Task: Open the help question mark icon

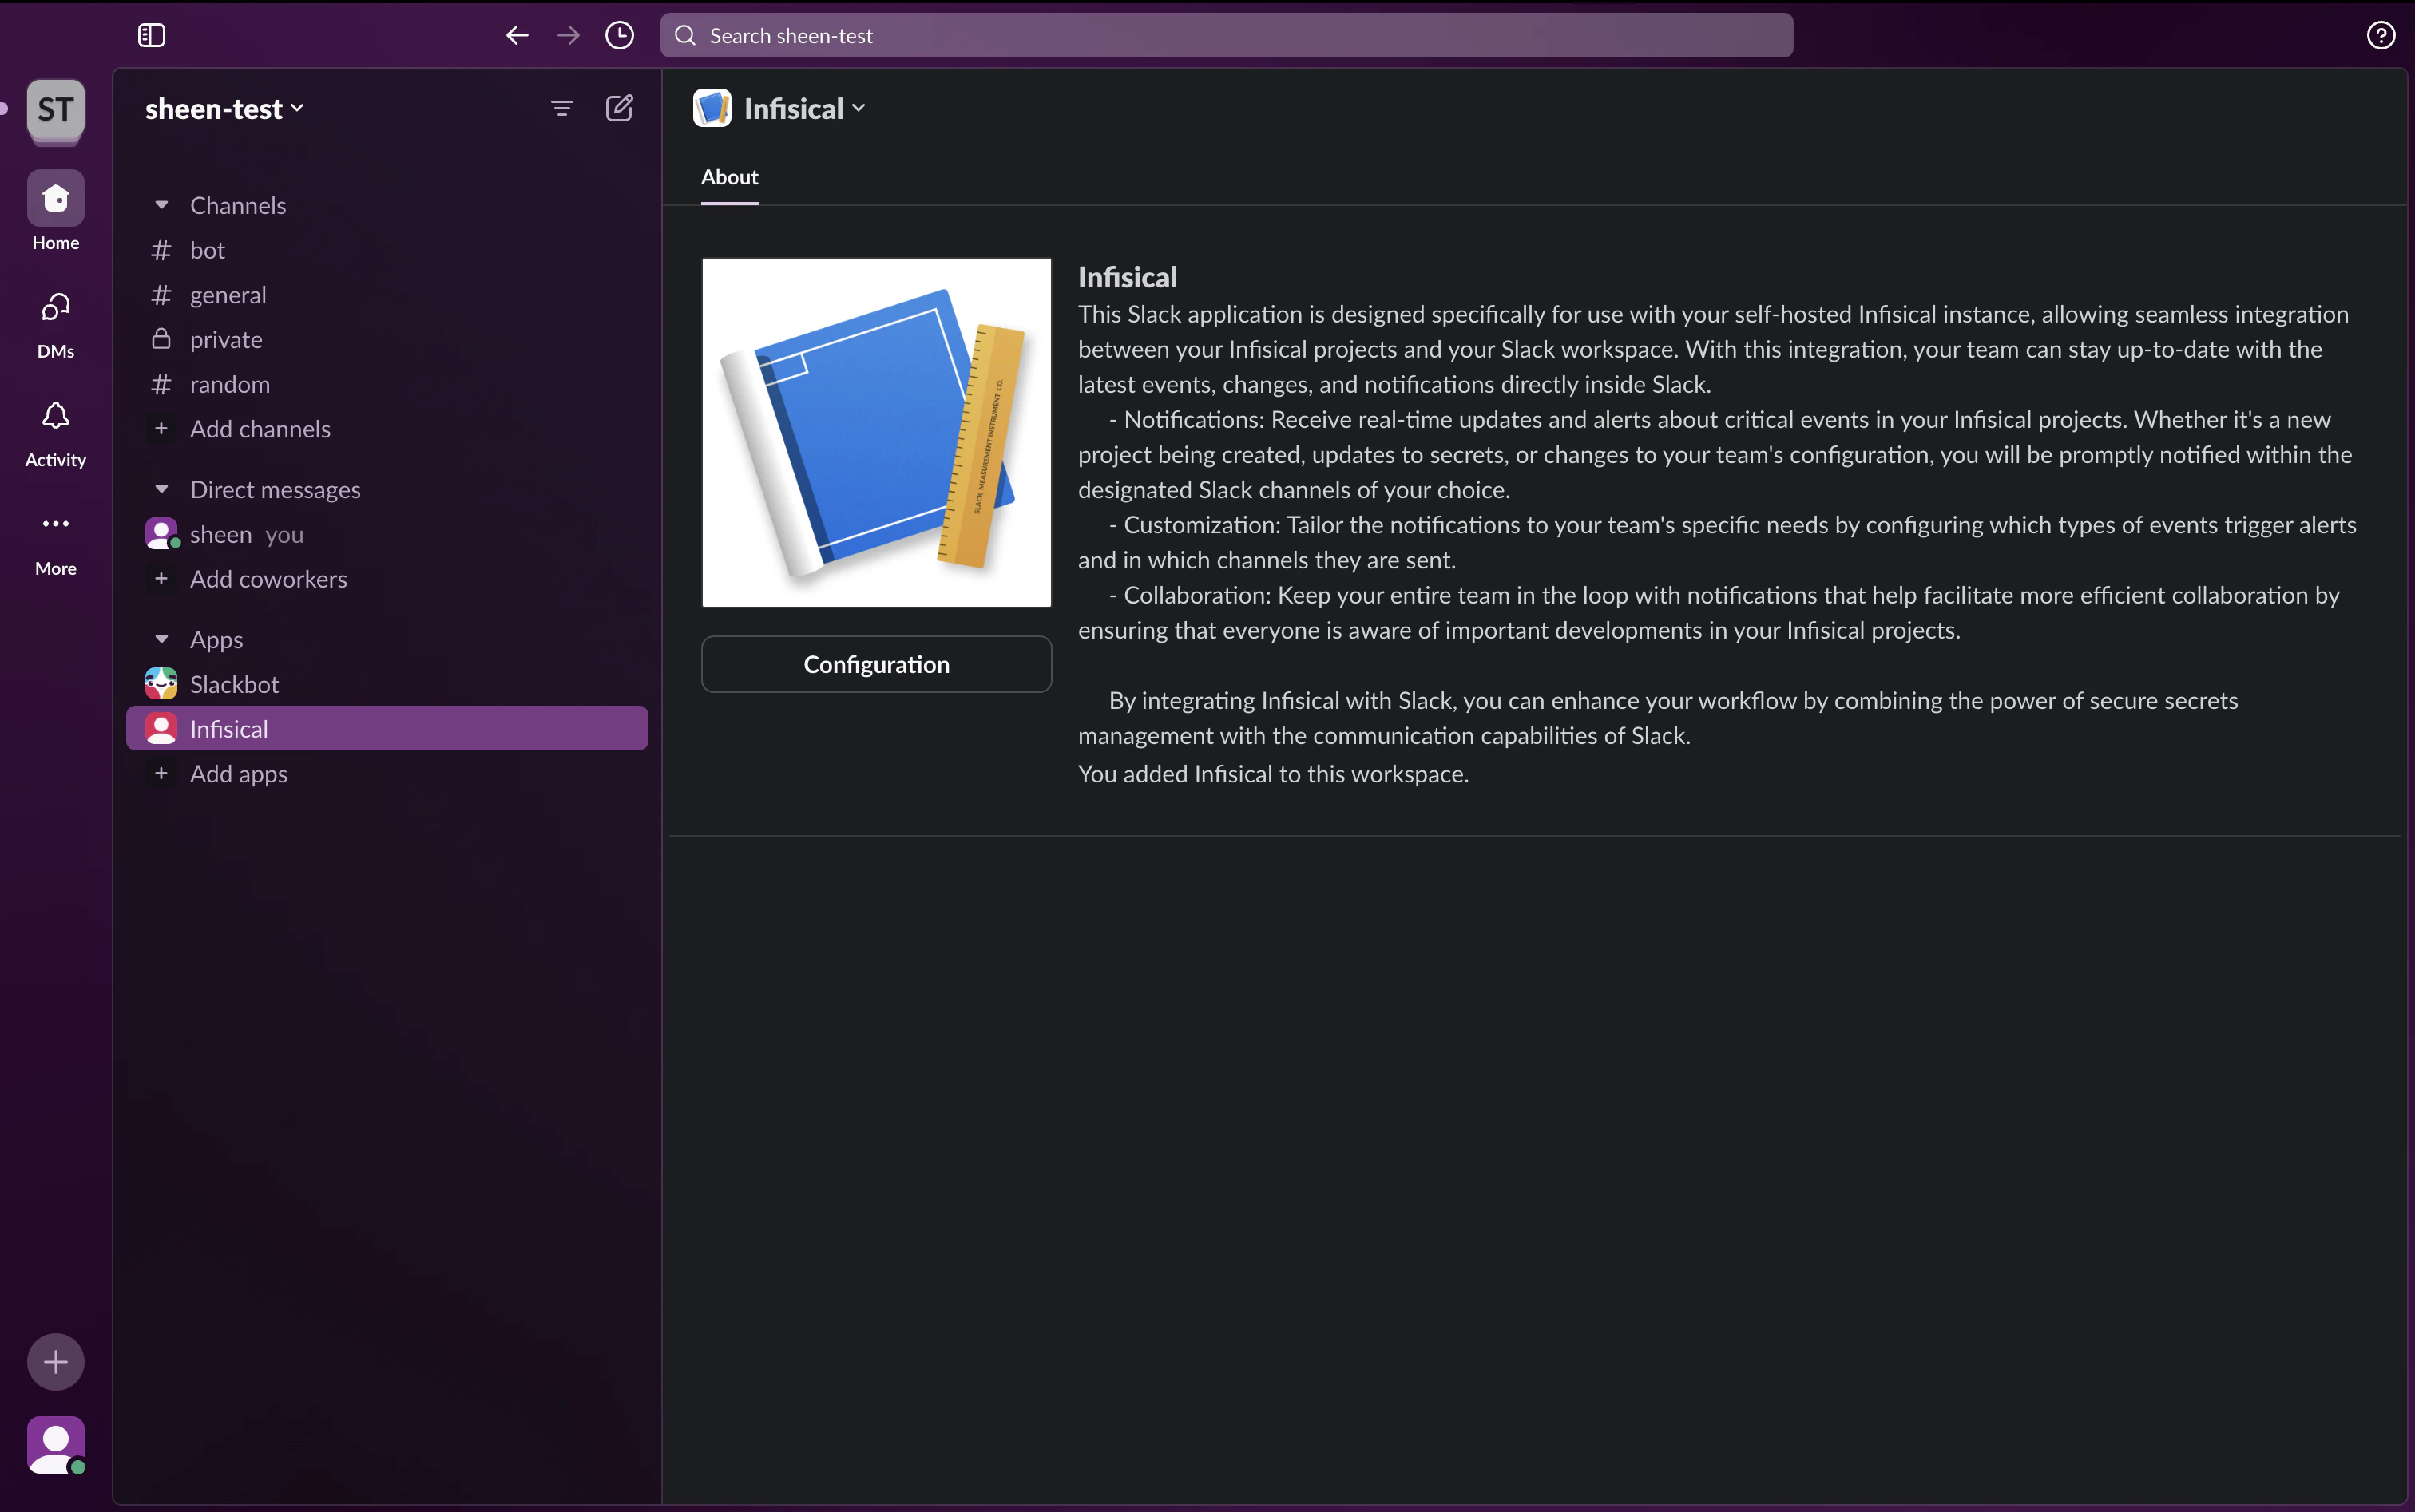Action: point(2380,36)
